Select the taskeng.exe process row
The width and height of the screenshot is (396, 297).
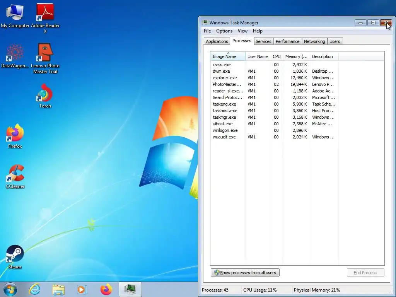coord(275,104)
